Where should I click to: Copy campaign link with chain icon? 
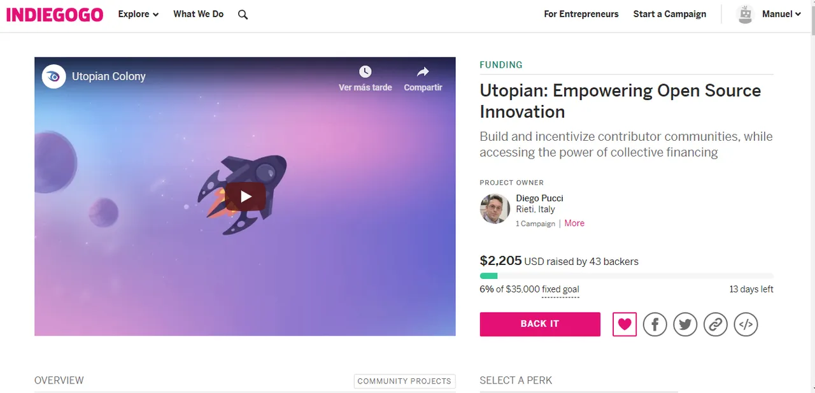[716, 324]
